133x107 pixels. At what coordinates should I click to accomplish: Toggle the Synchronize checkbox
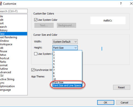(x=33, y=70)
